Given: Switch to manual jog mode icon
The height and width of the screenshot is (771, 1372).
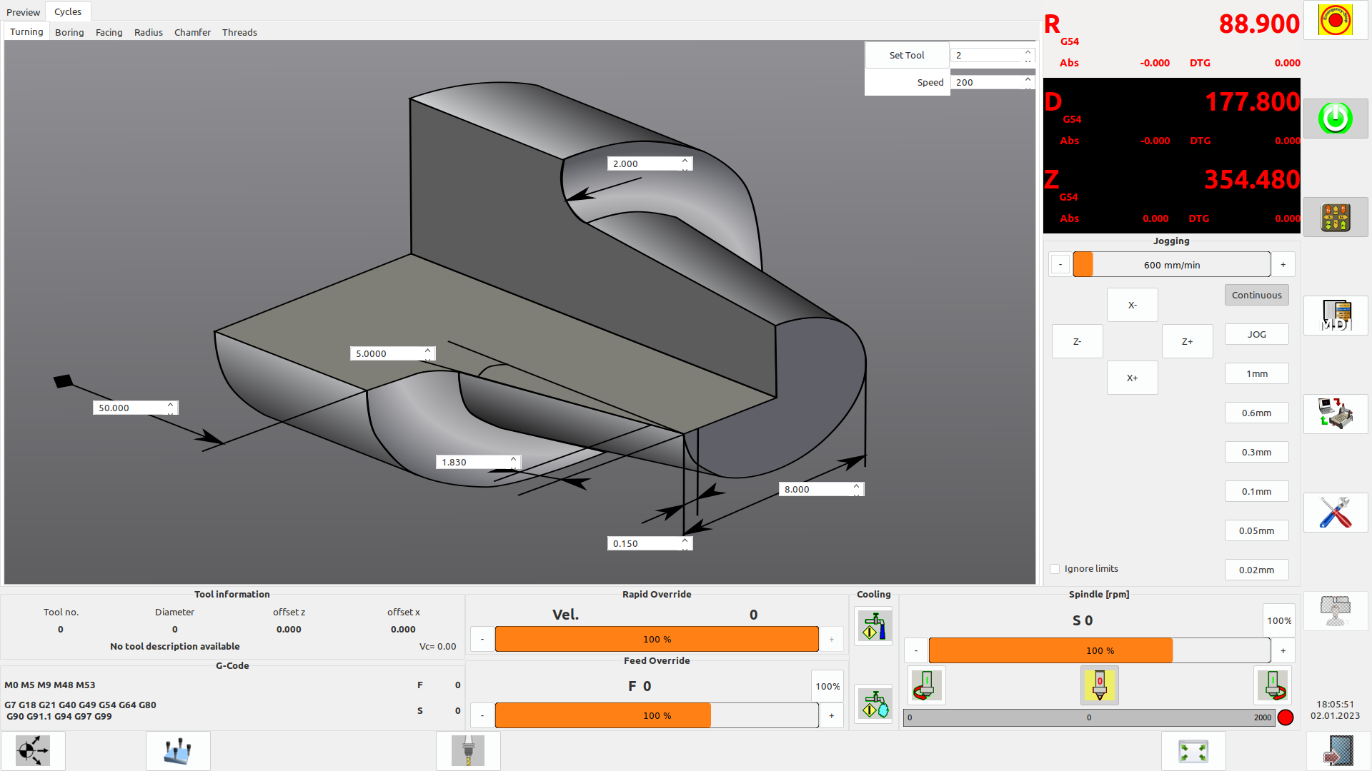Looking at the screenshot, I should [x=1336, y=217].
